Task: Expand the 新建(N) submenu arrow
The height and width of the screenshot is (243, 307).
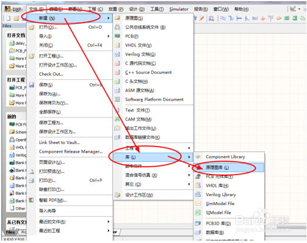Action: [x=109, y=18]
